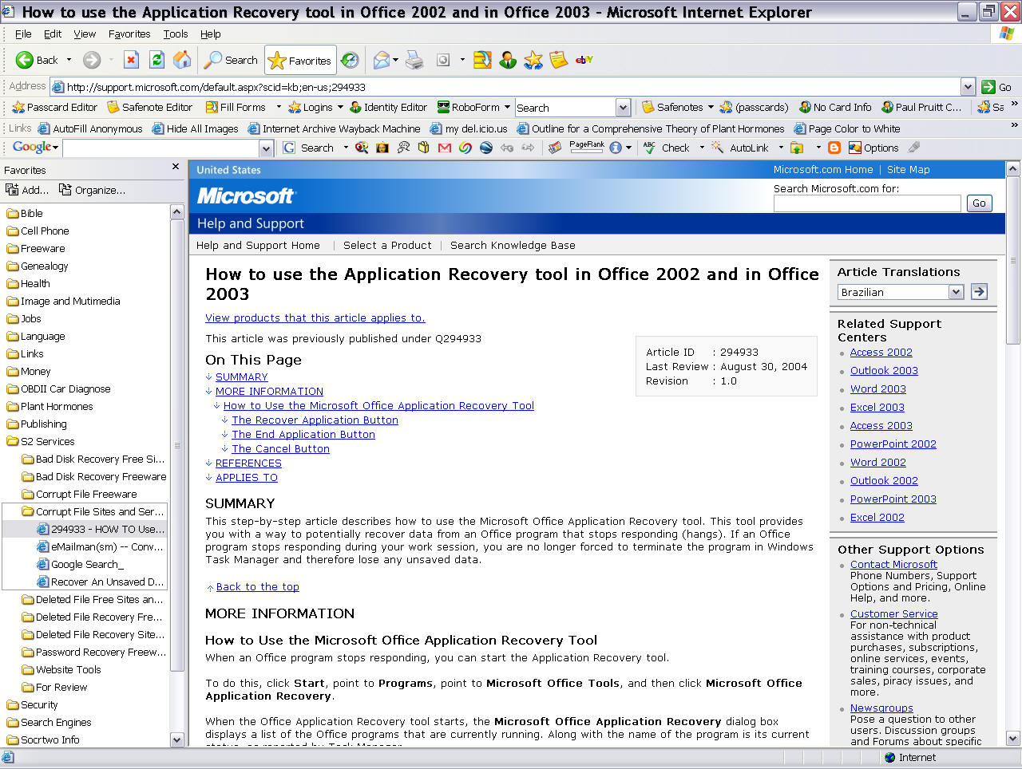This screenshot has width=1022, height=769.
Task: Open the Safenote Editor
Action: point(150,107)
